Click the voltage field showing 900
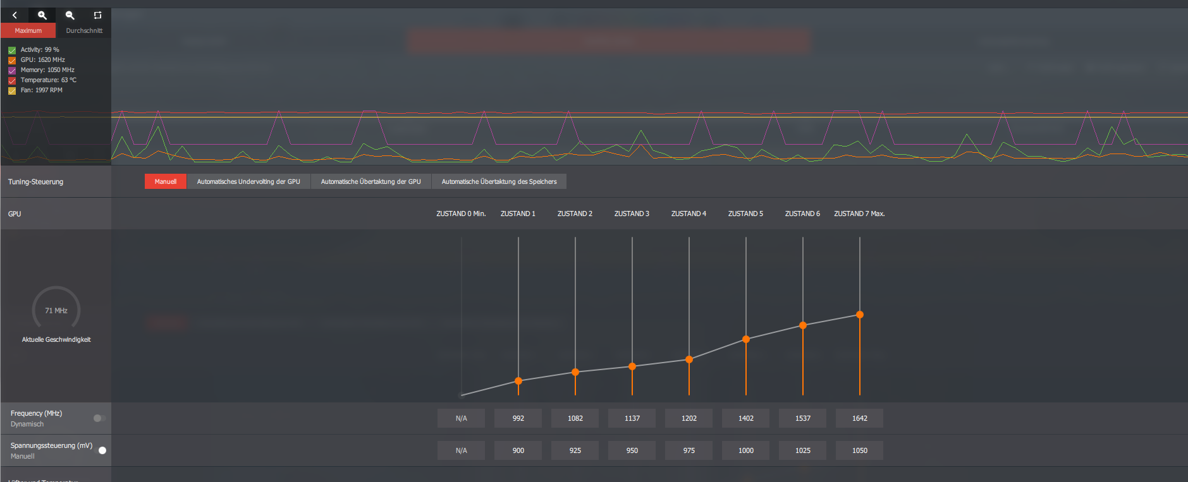Image resolution: width=1188 pixels, height=482 pixels. click(x=518, y=450)
